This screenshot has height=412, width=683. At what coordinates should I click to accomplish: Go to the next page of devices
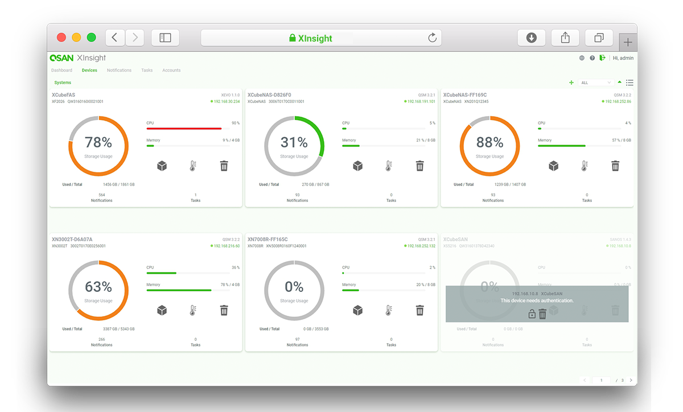(x=631, y=380)
